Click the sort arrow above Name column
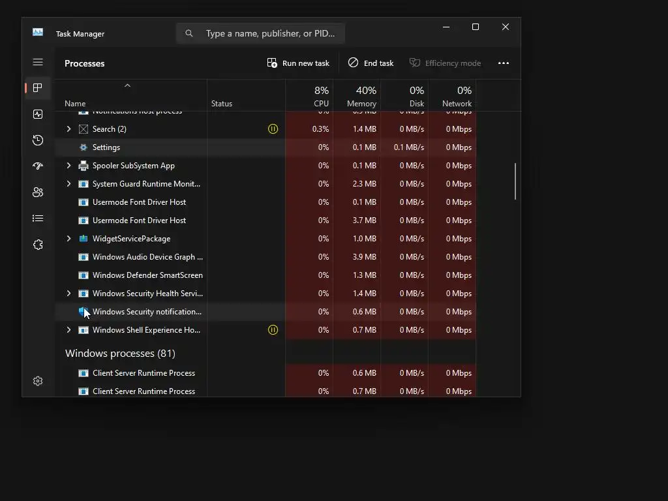This screenshot has height=501, width=668. point(127,85)
